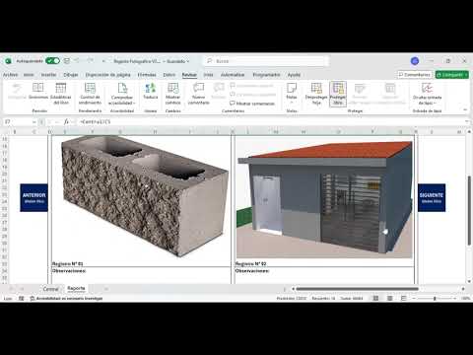Click Proteger libro icon
Viewport: 473px width, 355px height.
[338, 94]
